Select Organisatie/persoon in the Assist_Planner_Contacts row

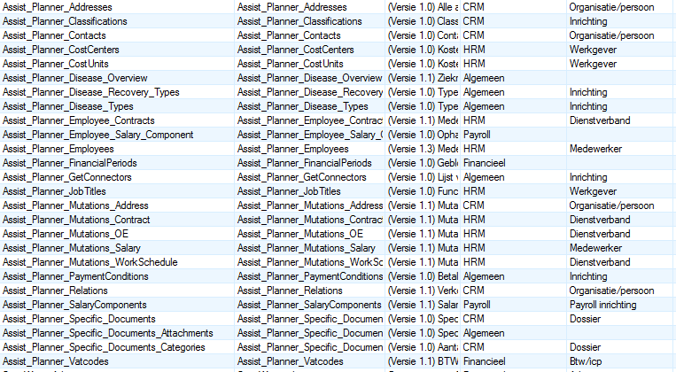click(x=611, y=35)
